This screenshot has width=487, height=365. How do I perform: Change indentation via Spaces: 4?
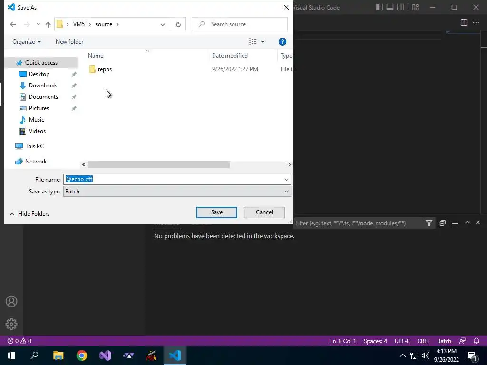click(x=375, y=341)
